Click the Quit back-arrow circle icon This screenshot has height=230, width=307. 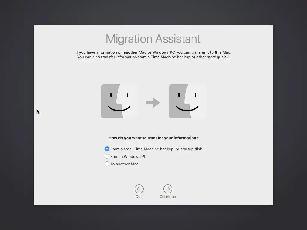click(139, 189)
